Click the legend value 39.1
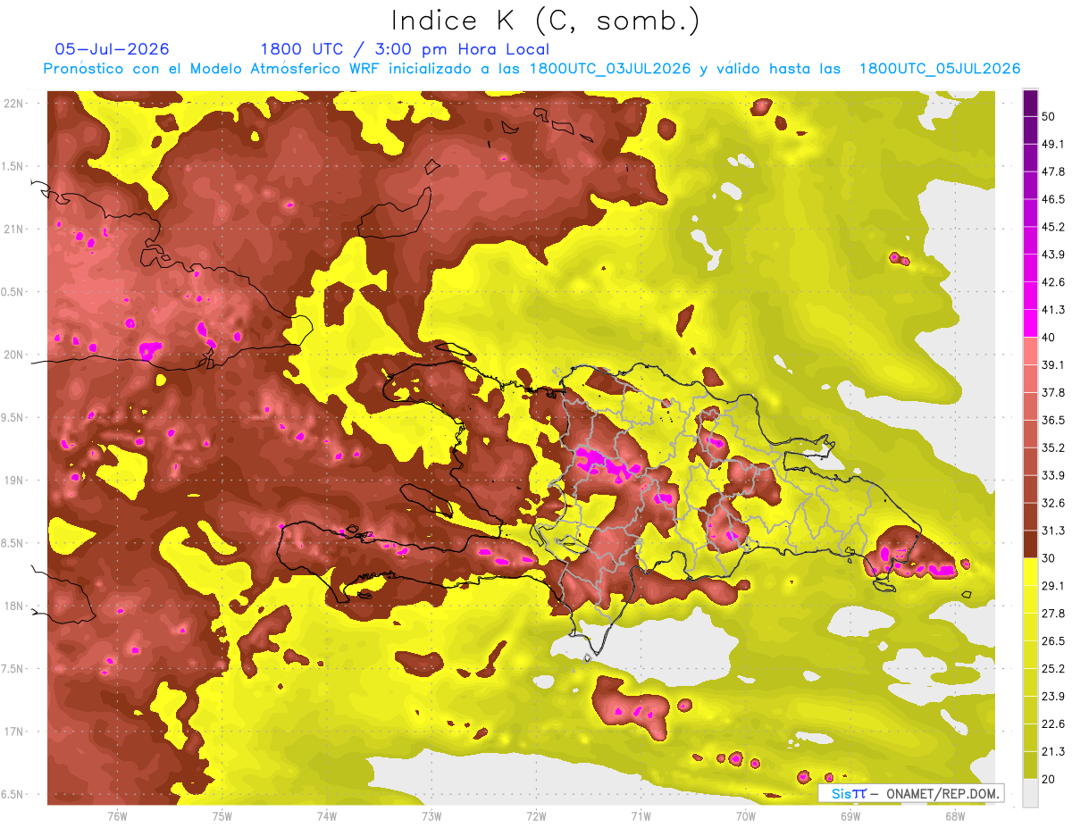1072x828 pixels. click(1053, 364)
